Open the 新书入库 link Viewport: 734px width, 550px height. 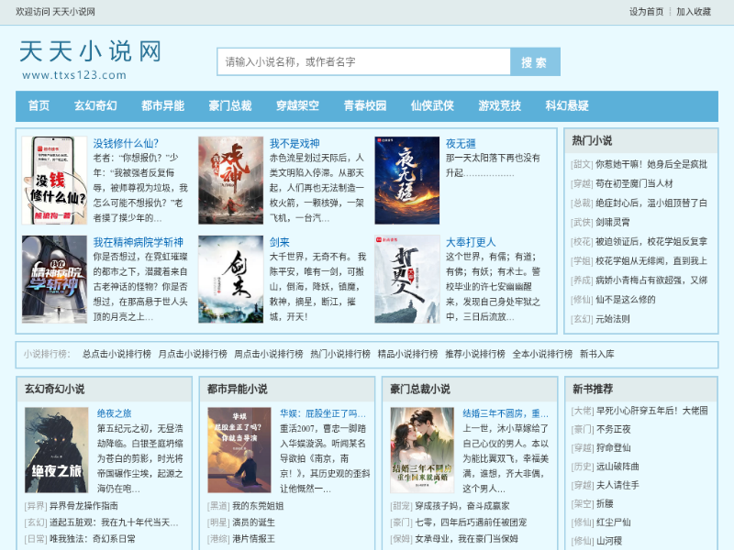(596, 354)
